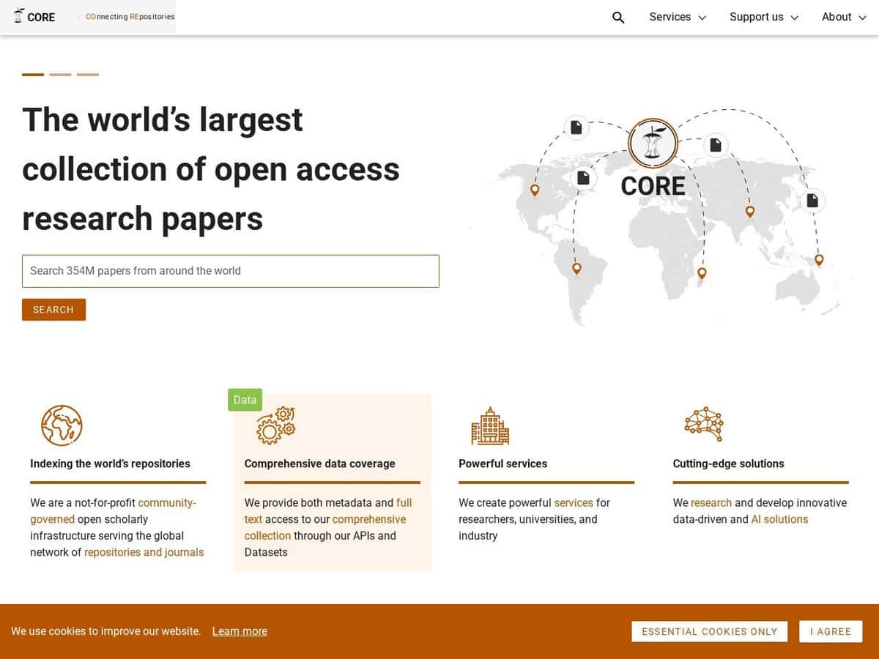Viewport: 879px width, 659px height.
Task: Click the easternmost map pin near Australia
Action: pyautogui.click(x=819, y=260)
